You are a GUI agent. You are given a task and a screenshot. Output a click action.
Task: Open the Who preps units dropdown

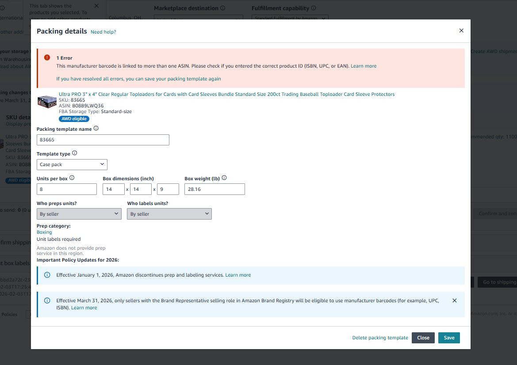coord(79,214)
